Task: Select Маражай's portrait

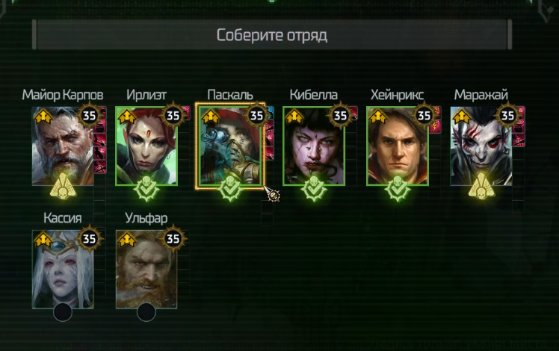Action: tap(481, 146)
